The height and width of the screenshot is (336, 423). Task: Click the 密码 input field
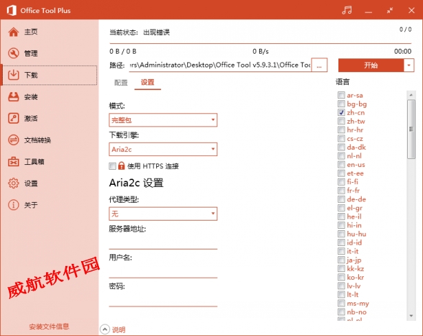[163, 300]
